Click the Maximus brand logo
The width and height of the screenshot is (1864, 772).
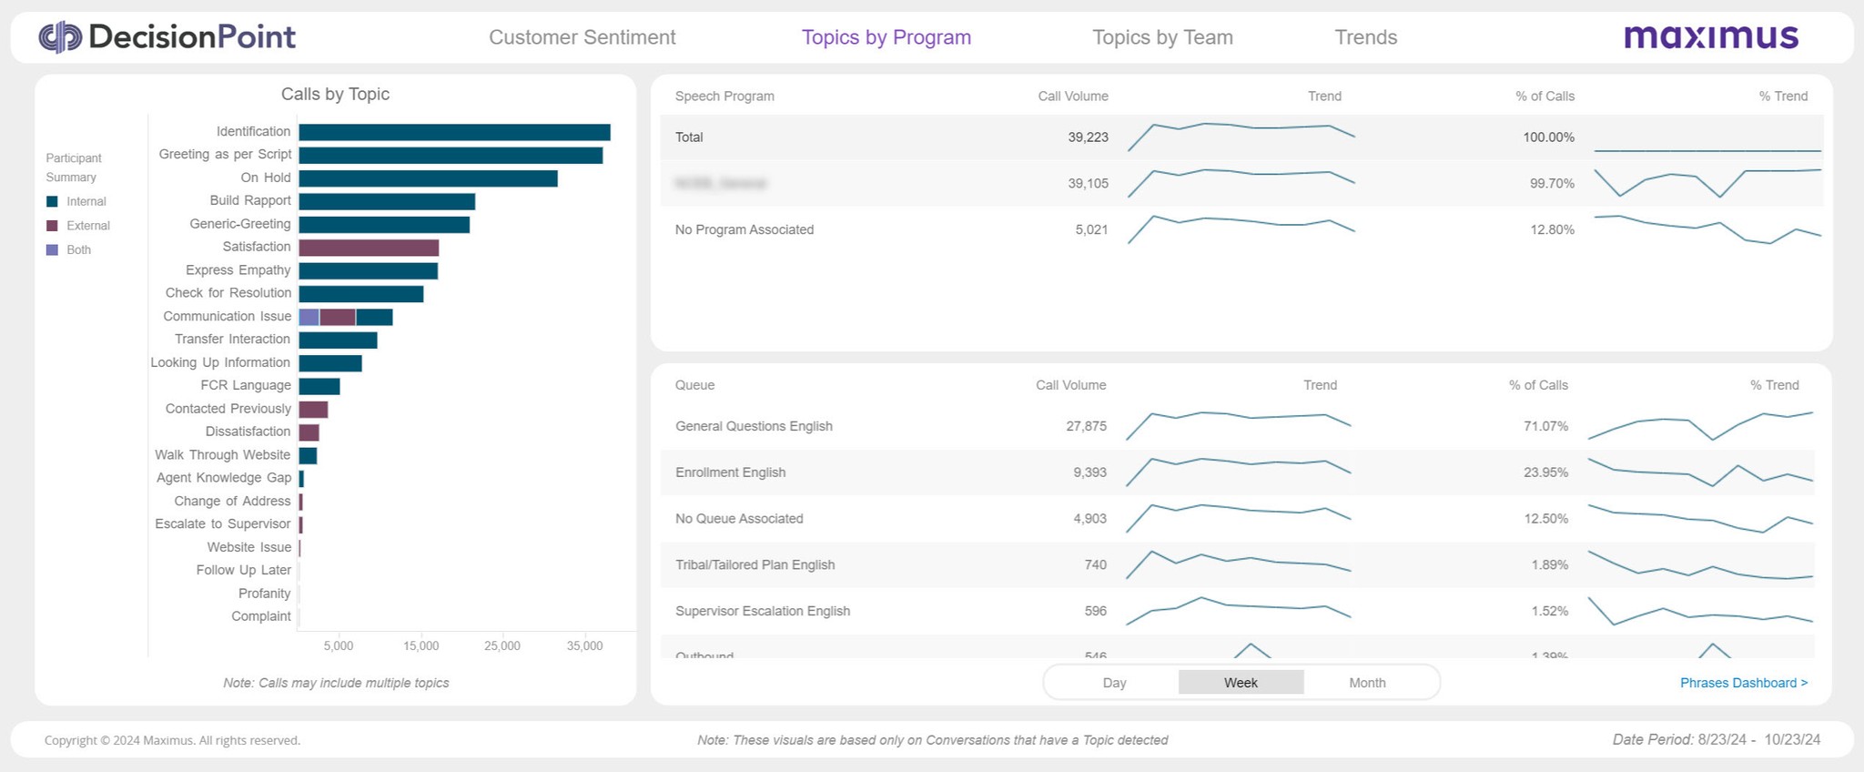[x=1711, y=36]
